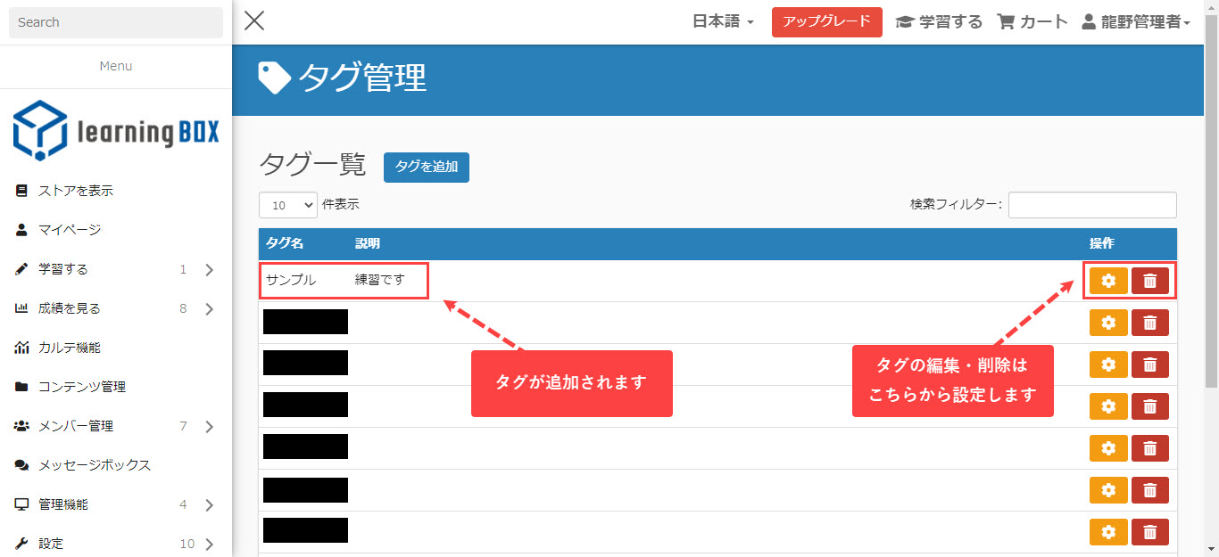Click the 検索フィルター input field
Image resolution: width=1219 pixels, height=557 pixels.
coord(1091,205)
